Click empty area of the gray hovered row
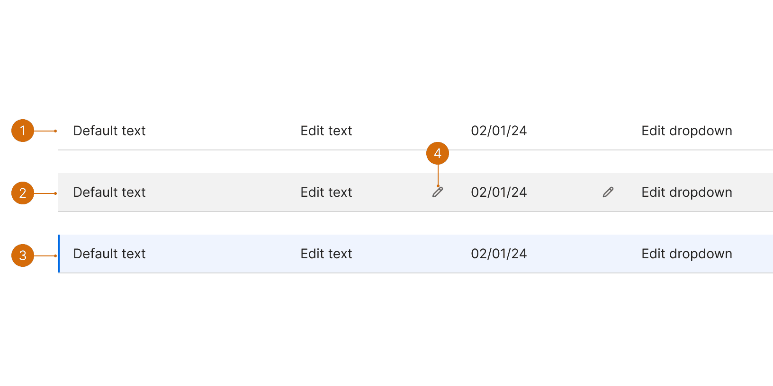This screenshot has height=386, width=773. (x=223, y=192)
